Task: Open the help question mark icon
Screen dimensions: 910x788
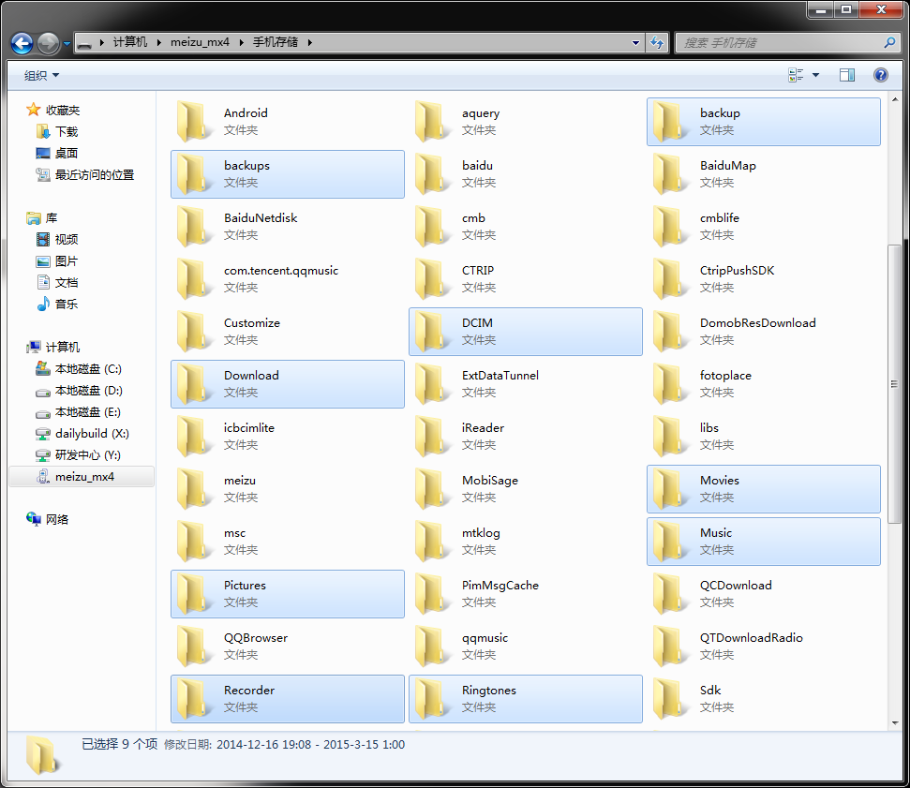Action: (880, 75)
